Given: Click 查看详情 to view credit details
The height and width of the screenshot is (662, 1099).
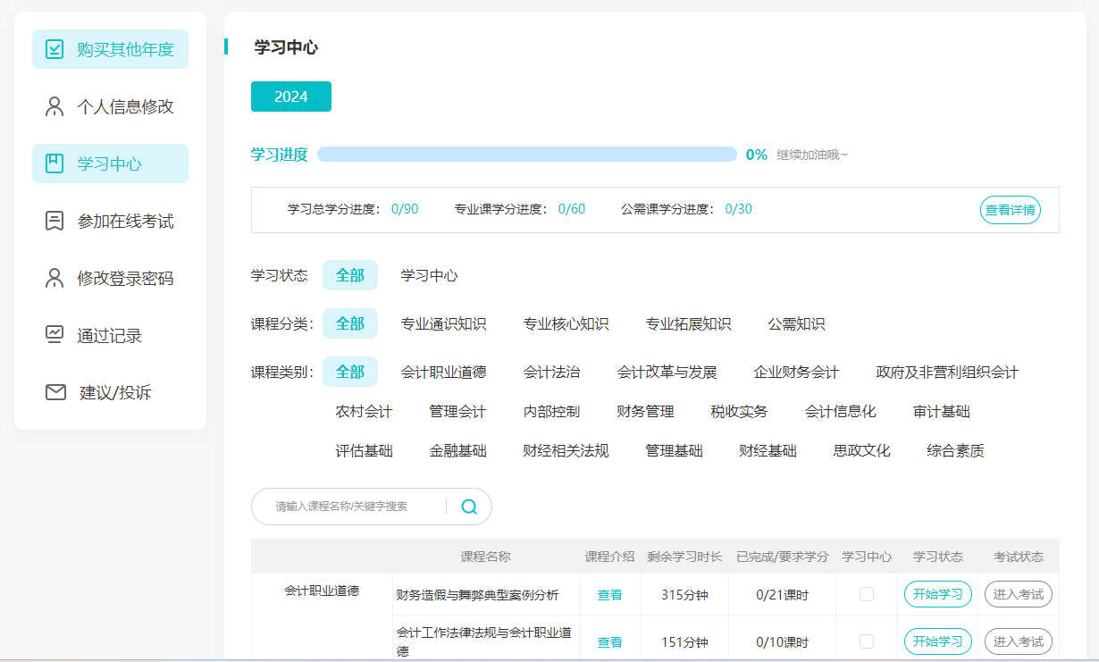Looking at the screenshot, I should coord(1010,209).
